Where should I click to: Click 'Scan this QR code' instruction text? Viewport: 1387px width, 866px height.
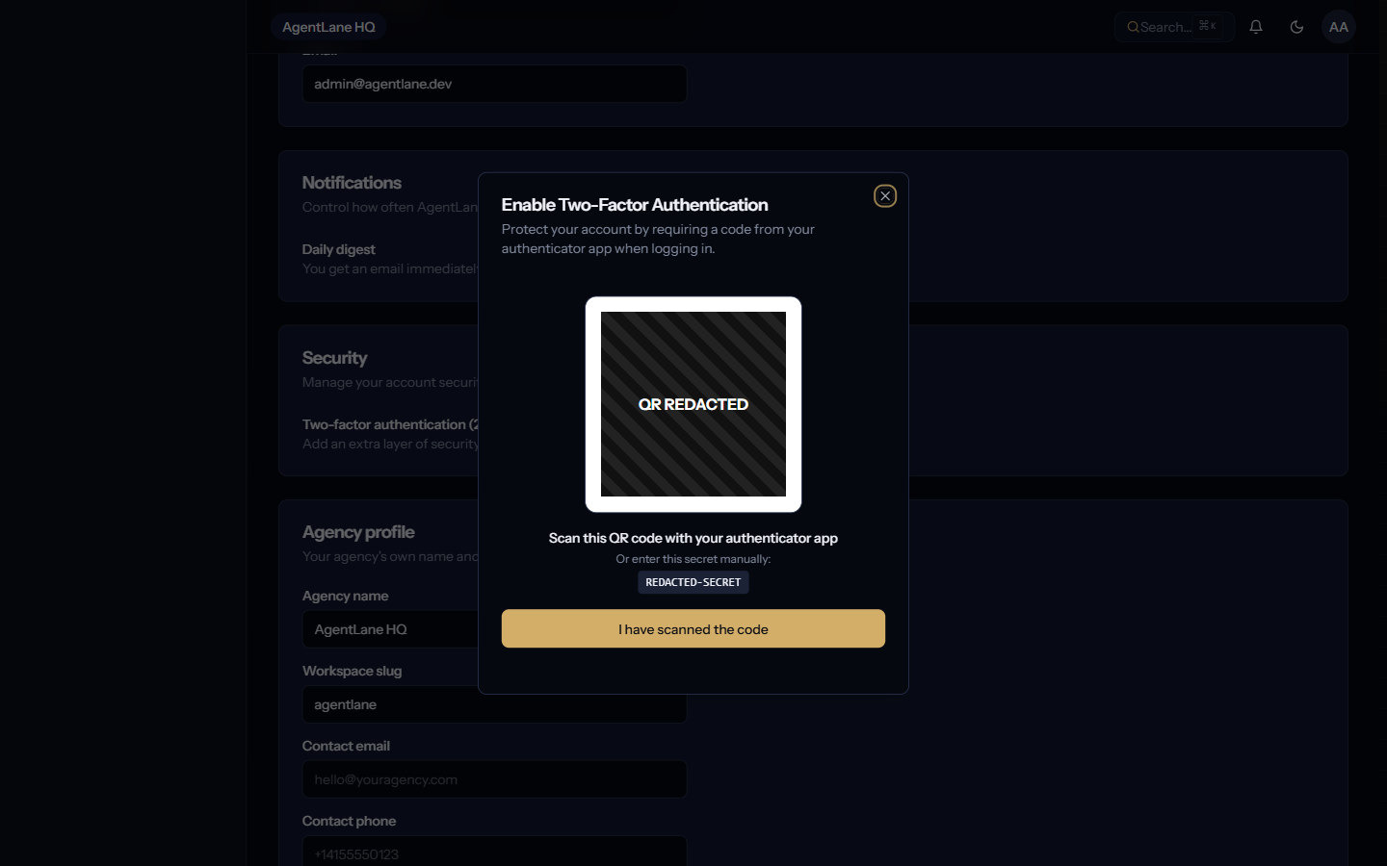pos(693,538)
